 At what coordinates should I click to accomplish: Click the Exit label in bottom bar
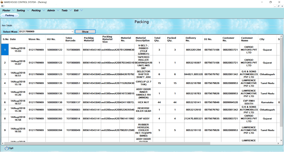[11, 148]
